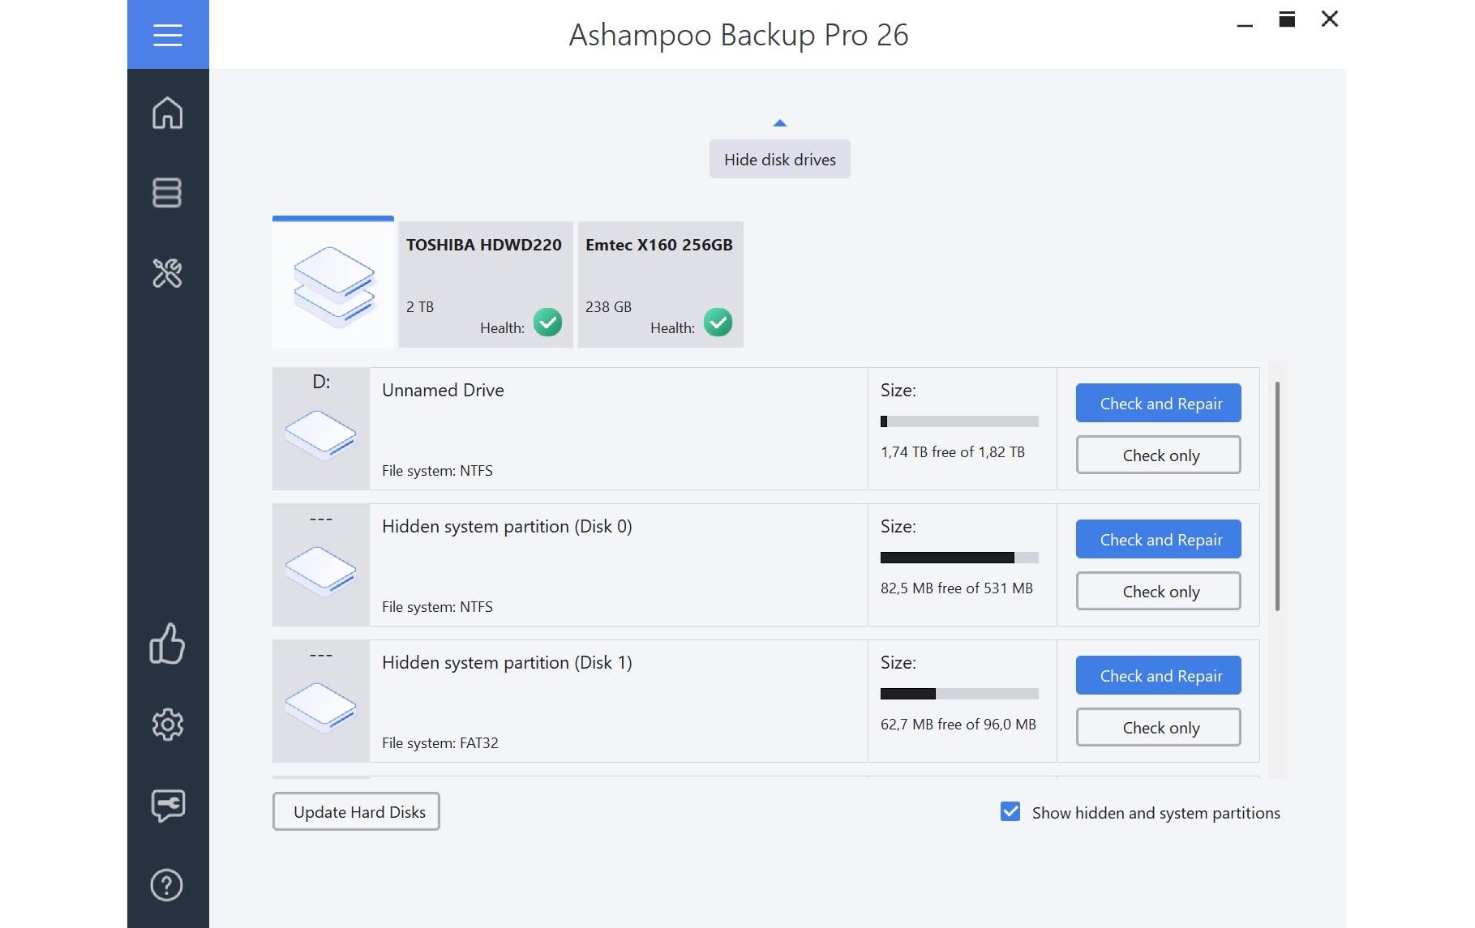Collapse drives with the blue up arrow
Image resolution: width=1475 pixels, height=928 pixels.
779,123
